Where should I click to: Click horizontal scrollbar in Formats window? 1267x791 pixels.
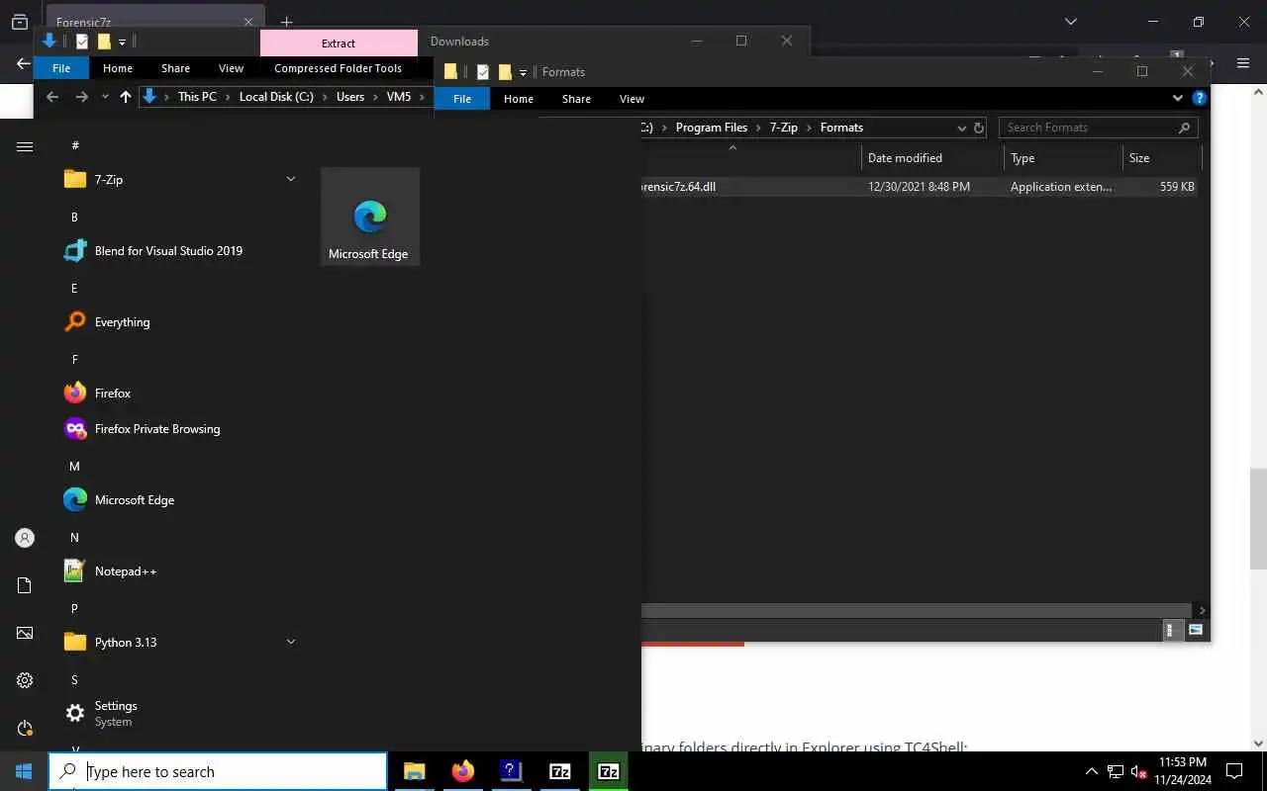(916, 610)
